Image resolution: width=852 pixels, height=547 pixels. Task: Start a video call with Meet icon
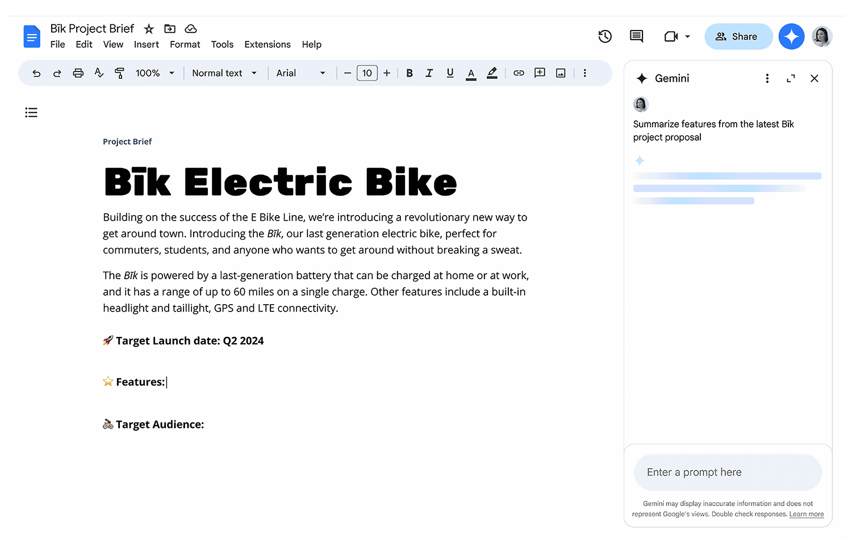pos(671,36)
